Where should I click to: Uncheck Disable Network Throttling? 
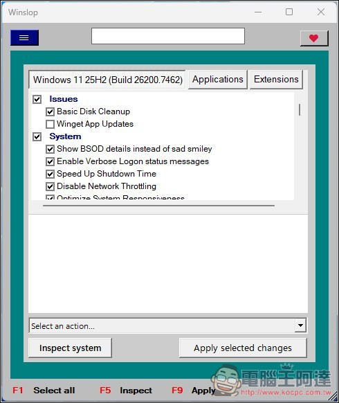tap(50, 186)
